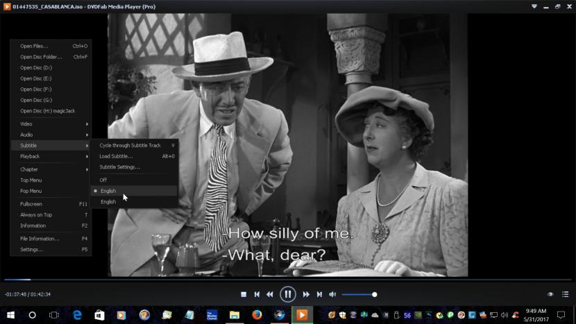Launch Microsoft Edge from taskbar
This screenshot has height=324, width=576.
[77, 315]
